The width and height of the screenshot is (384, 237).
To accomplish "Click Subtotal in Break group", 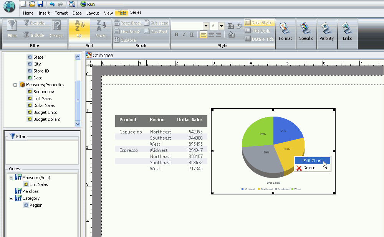I will (x=126, y=40).
